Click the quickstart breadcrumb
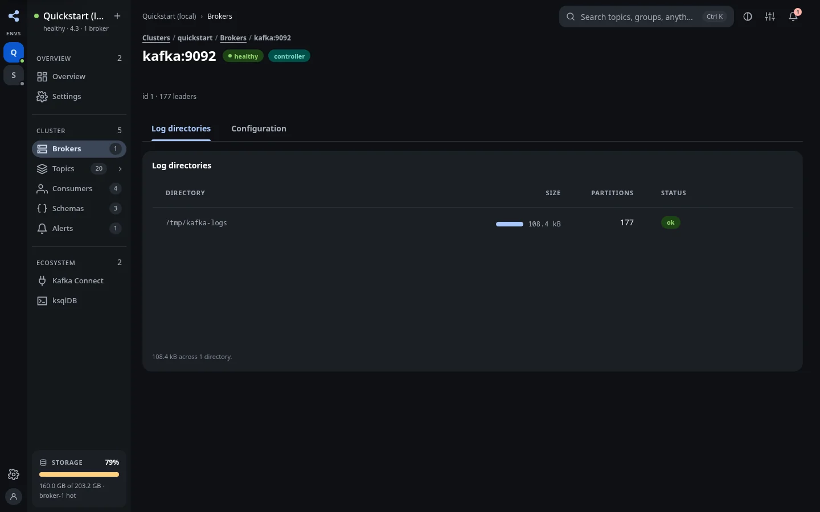 [x=195, y=38]
